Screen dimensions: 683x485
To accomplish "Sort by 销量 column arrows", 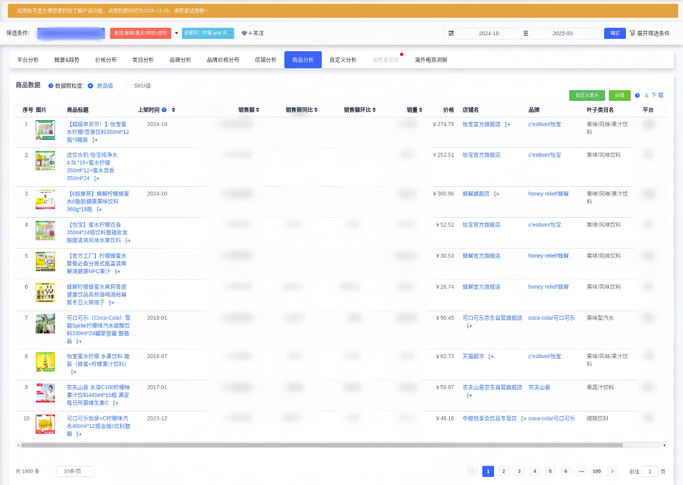I will pos(421,110).
